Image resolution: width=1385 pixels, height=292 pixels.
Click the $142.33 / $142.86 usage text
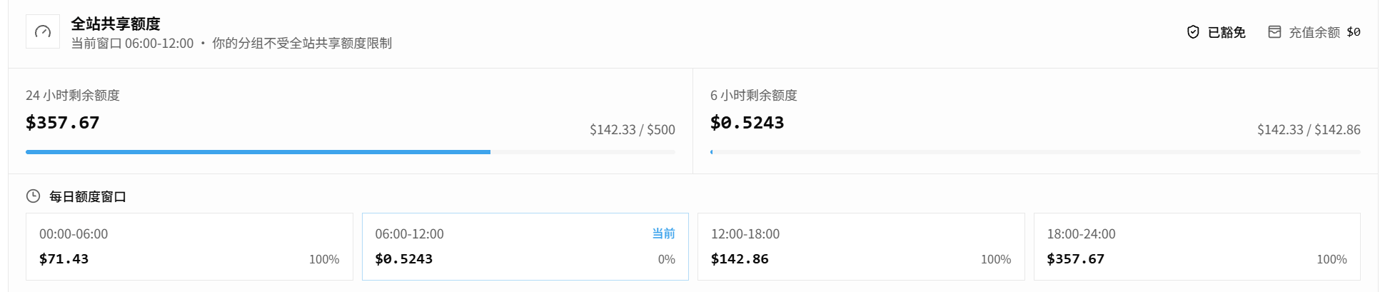click(x=1309, y=130)
